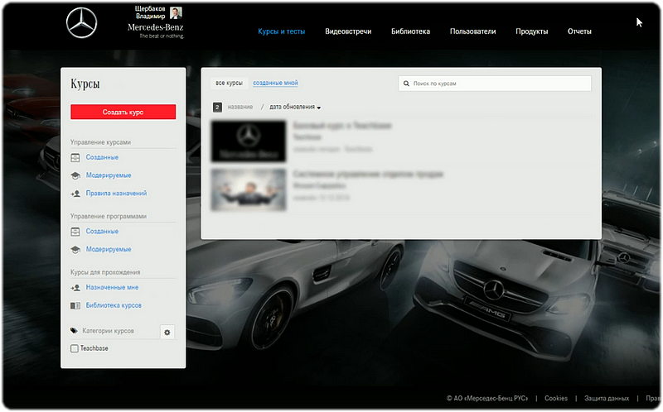The height and width of the screenshot is (412, 663).
Task: Open the Библиотека menu item
Action: [x=410, y=31]
